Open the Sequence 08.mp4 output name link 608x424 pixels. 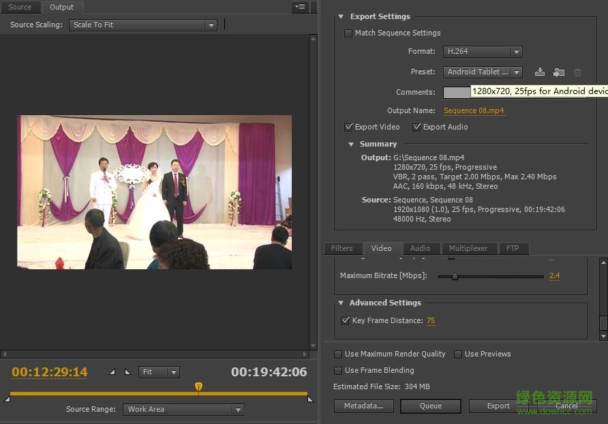click(474, 110)
